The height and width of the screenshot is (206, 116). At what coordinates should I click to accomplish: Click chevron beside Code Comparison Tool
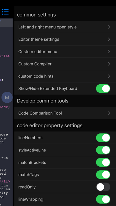point(109,113)
